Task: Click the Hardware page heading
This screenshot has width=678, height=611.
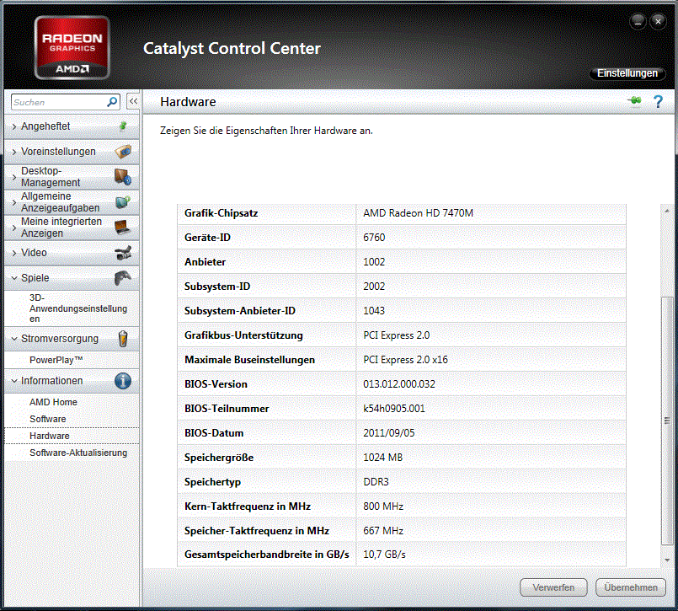Action: tap(188, 102)
